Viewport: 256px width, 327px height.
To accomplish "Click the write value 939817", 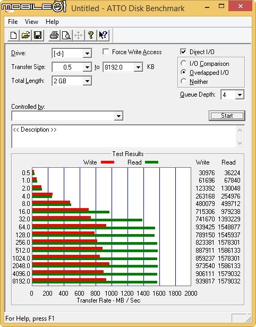I will click(205, 281).
